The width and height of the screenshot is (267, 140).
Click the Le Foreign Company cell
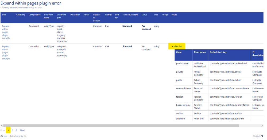257,98
